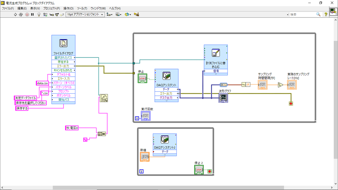Click the Step Over button

coord(57,15)
